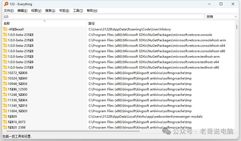Select folder icon of 11604_12320
This screenshot has height=141, width=241.
(5, 111)
